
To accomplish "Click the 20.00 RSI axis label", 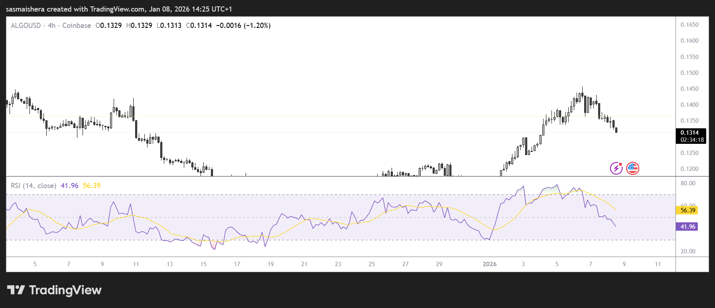I will pos(688,251).
